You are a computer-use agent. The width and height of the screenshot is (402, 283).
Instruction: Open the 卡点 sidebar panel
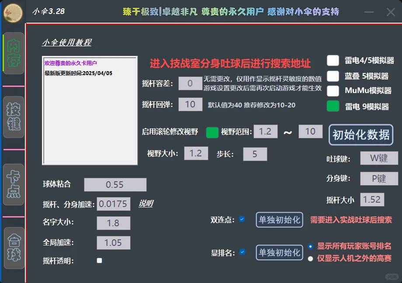point(13,185)
